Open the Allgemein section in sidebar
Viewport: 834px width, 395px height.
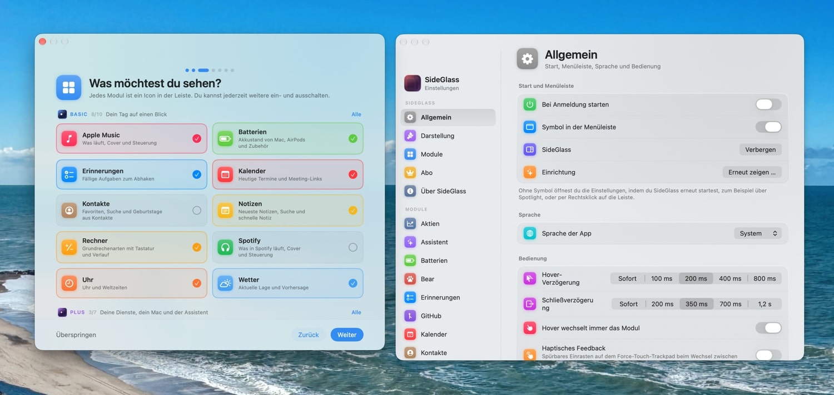coord(448,117)
